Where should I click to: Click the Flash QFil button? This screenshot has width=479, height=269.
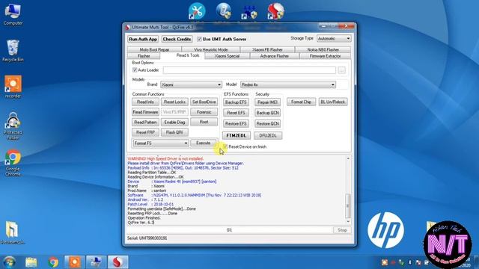174,132
